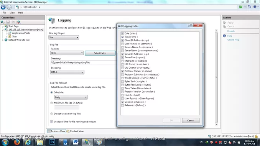Click the Help link in Actions pane

click(x=230, y=36)
